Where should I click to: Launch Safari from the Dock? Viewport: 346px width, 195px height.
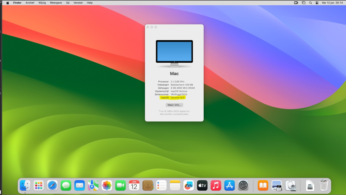tap(52, 185)
